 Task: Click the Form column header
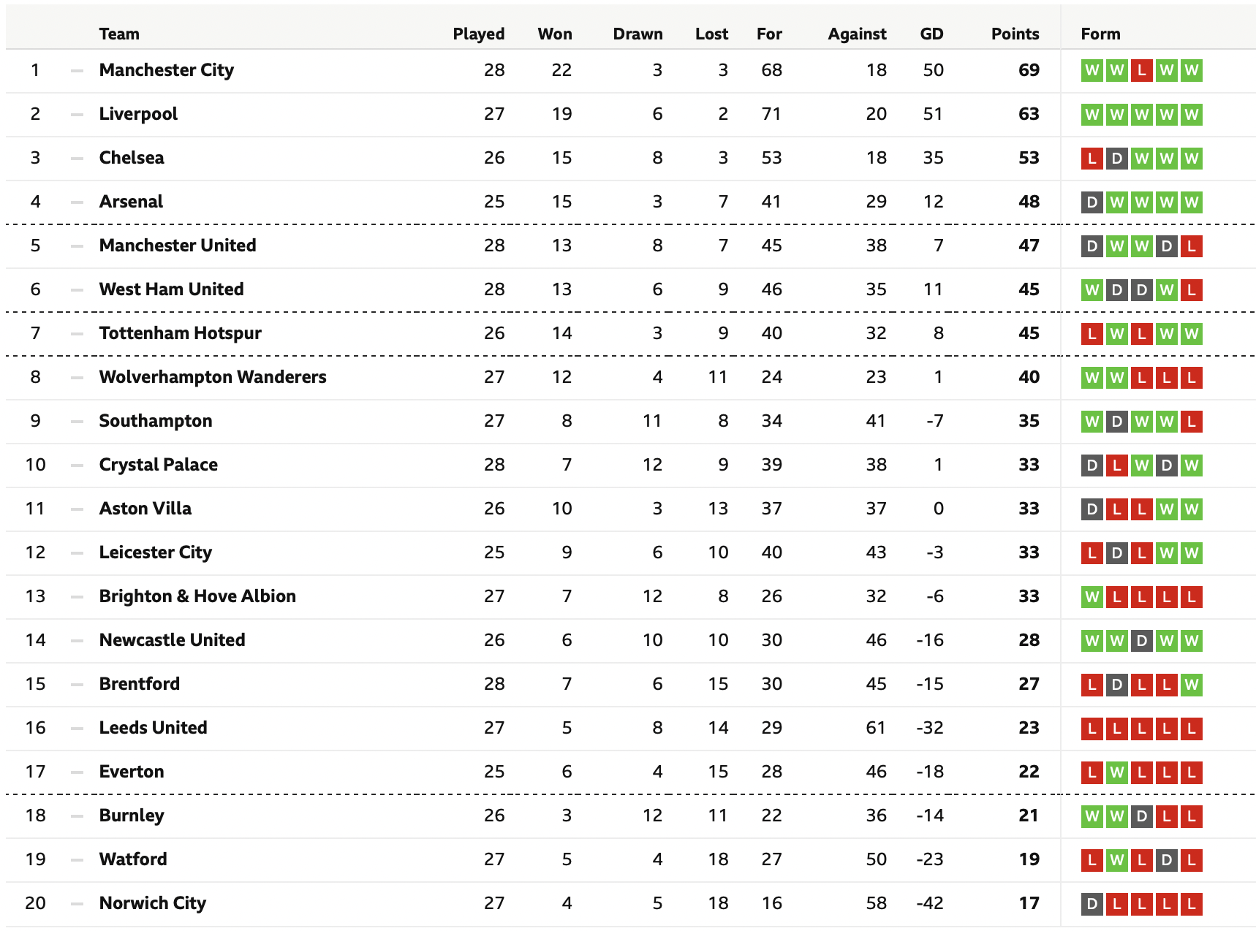1100,34
